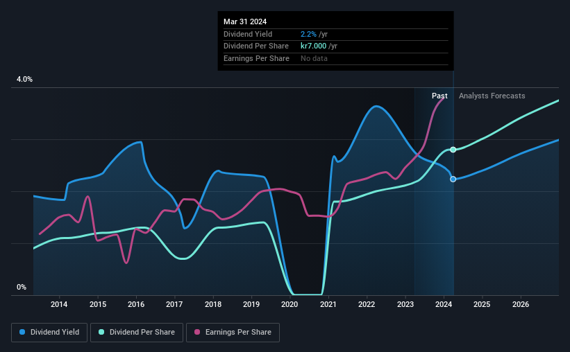The width and height of the screenshot is (570, 352).
Task: Click the 2026 x-axis label
Action: click(521, 304)
